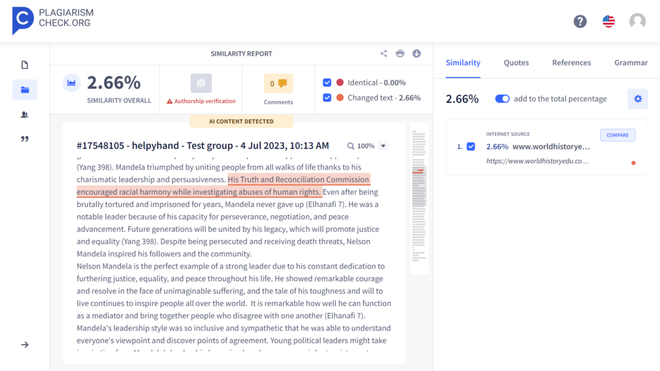Open the help question mark menu
Screen dimensions: 660x371
click(x=579, y=21)
